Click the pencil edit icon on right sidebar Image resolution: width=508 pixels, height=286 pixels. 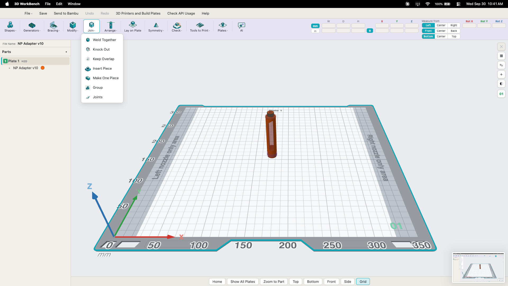tap(501, 65)
